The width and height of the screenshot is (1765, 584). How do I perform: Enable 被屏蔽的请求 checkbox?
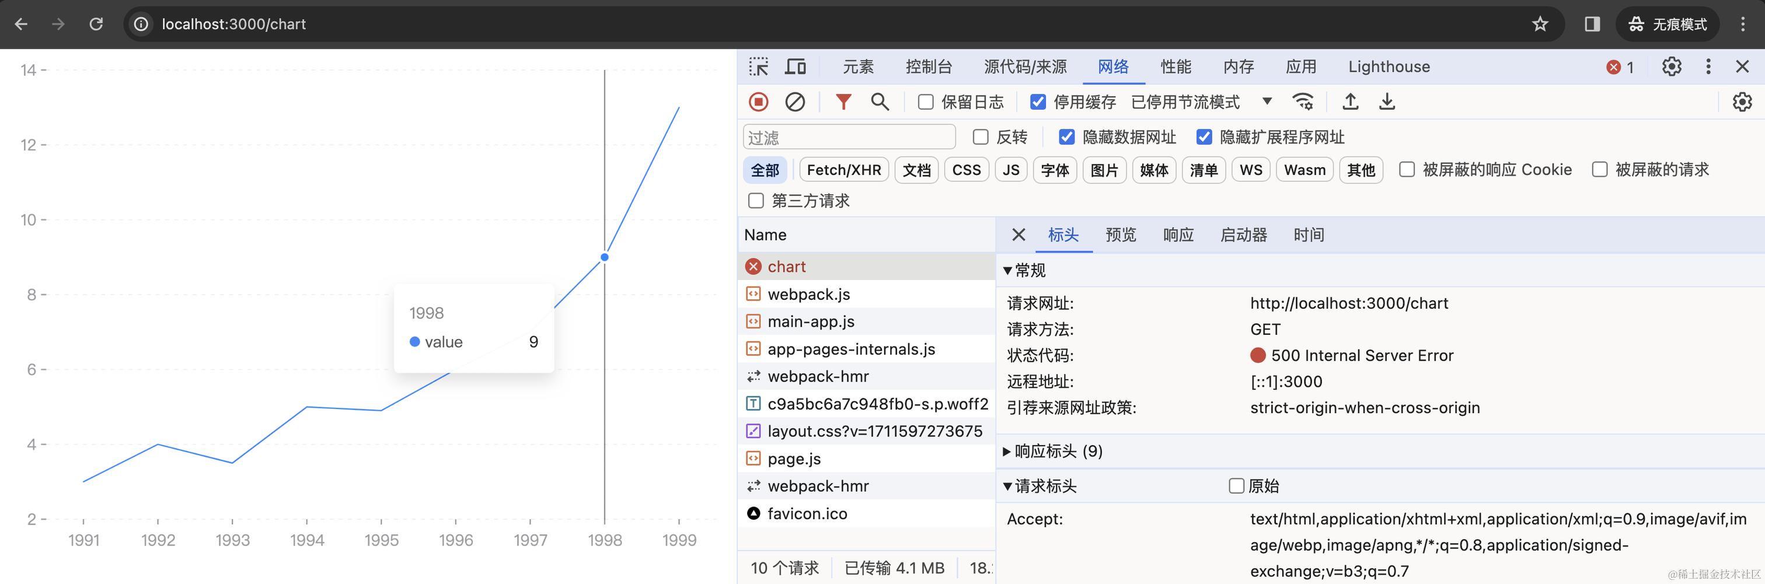click(x=1600, y=169)
